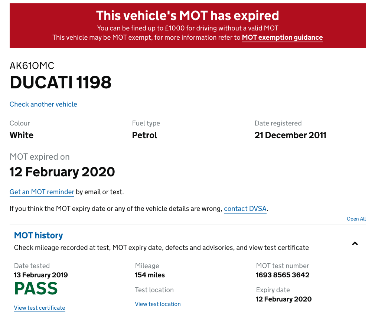This screenshot has height=326, width=375.
Task: Click the 13 February 2019 test date
Action: tap(41, 275)
